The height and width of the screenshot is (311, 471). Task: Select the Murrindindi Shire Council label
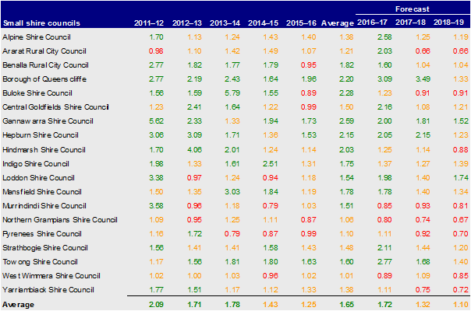44,206
